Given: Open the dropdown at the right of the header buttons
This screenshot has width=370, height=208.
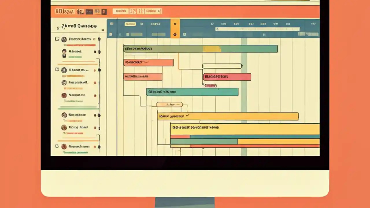Looking at the screenshot, I should click(x=160, y=11).
